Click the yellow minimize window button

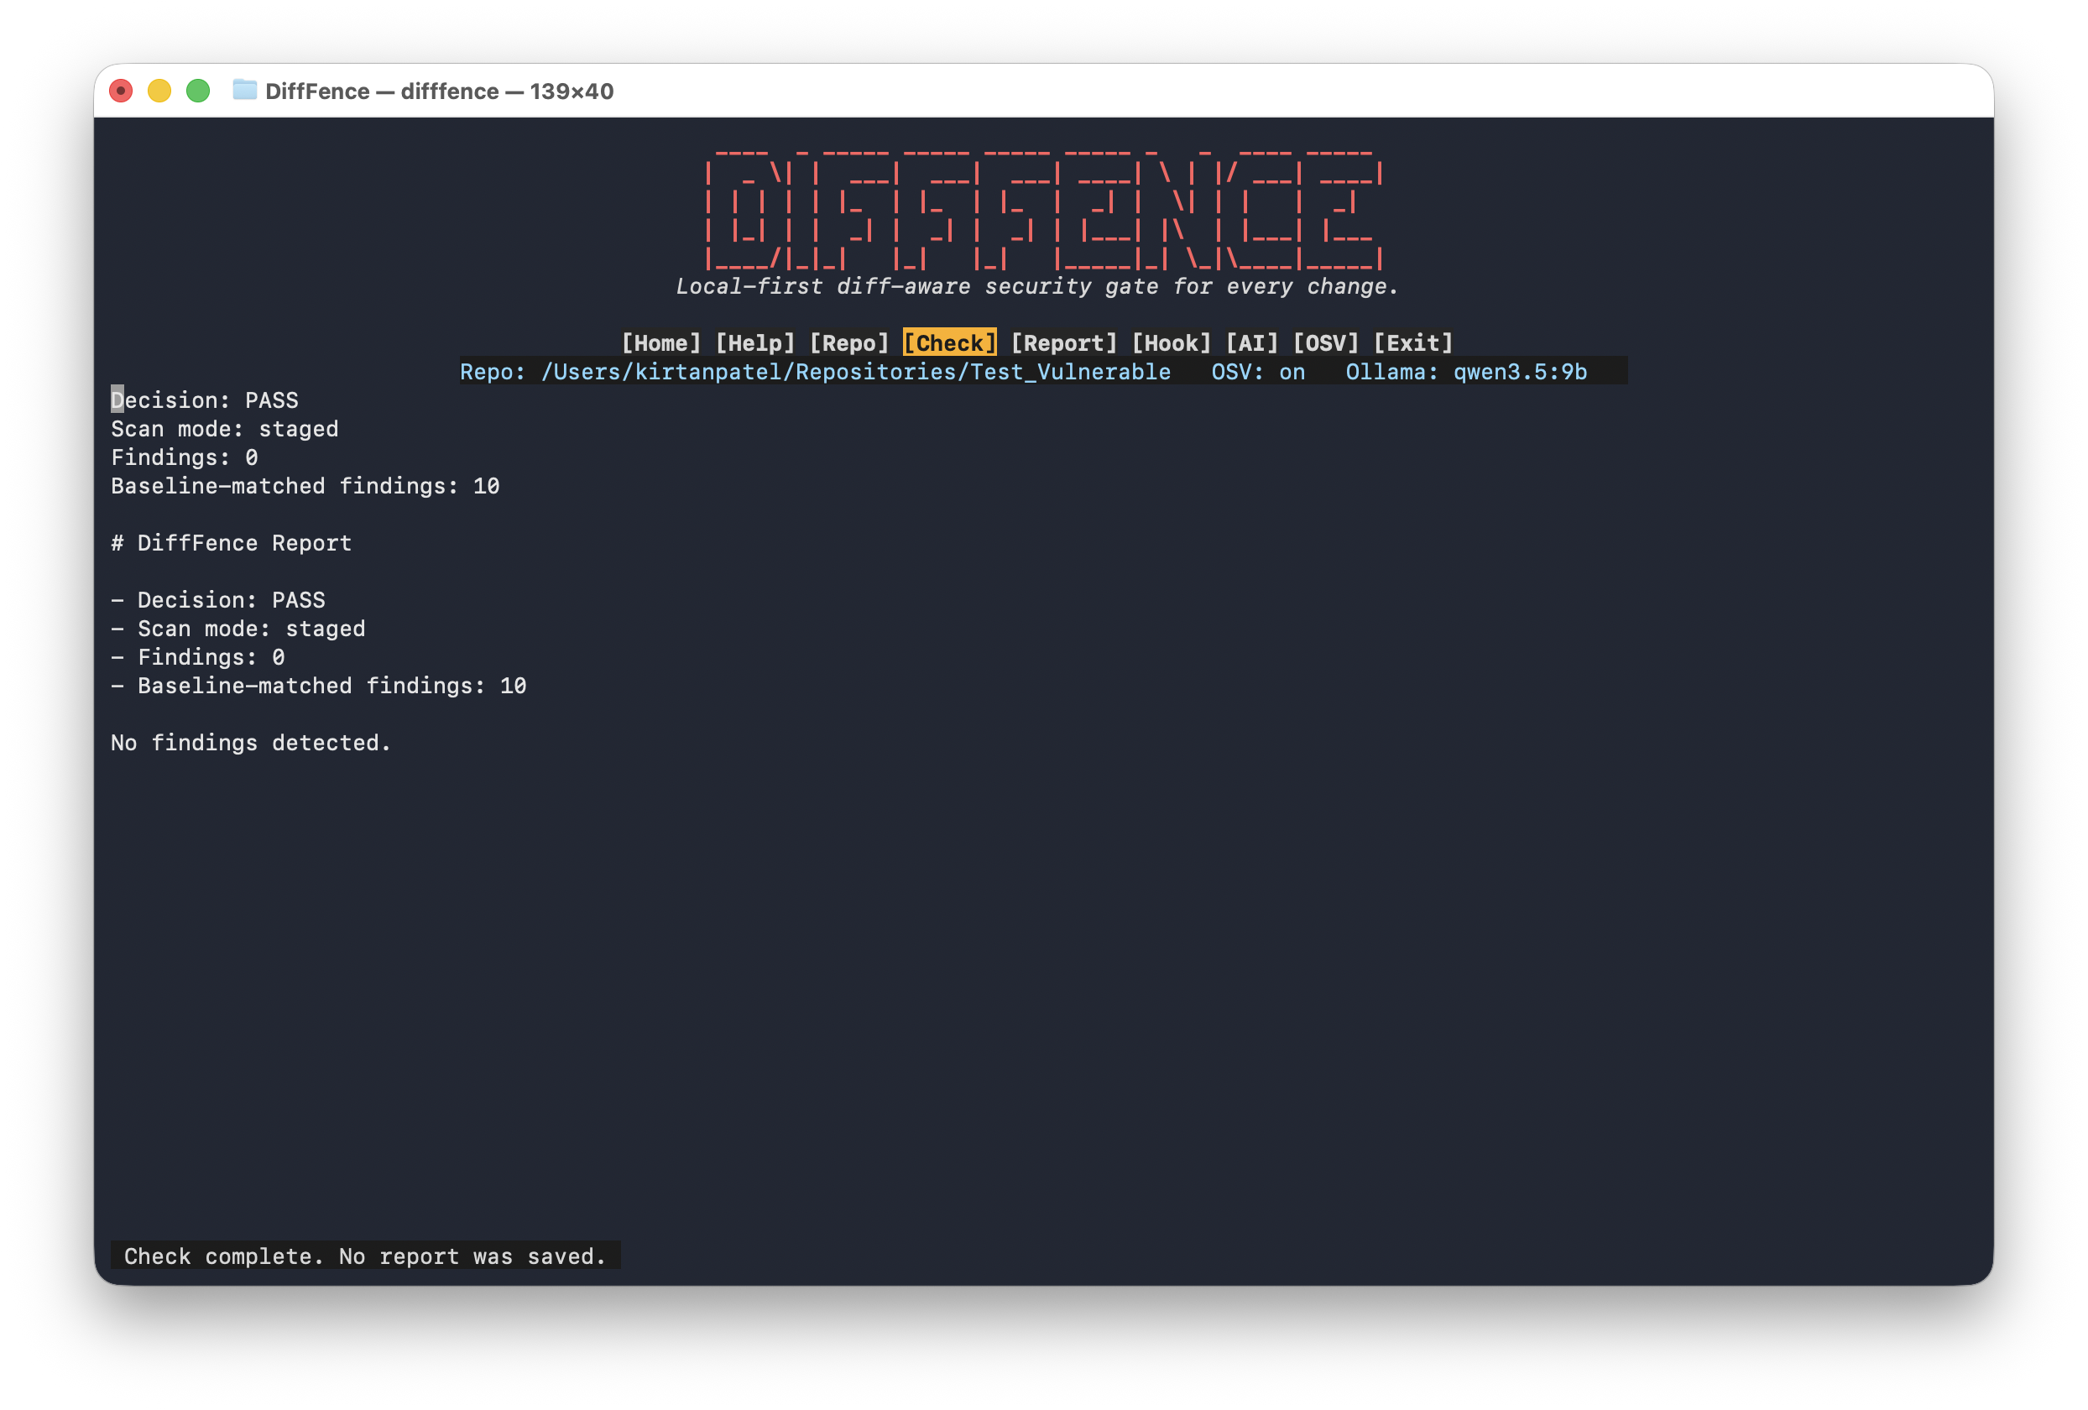[x=160, y=91]
